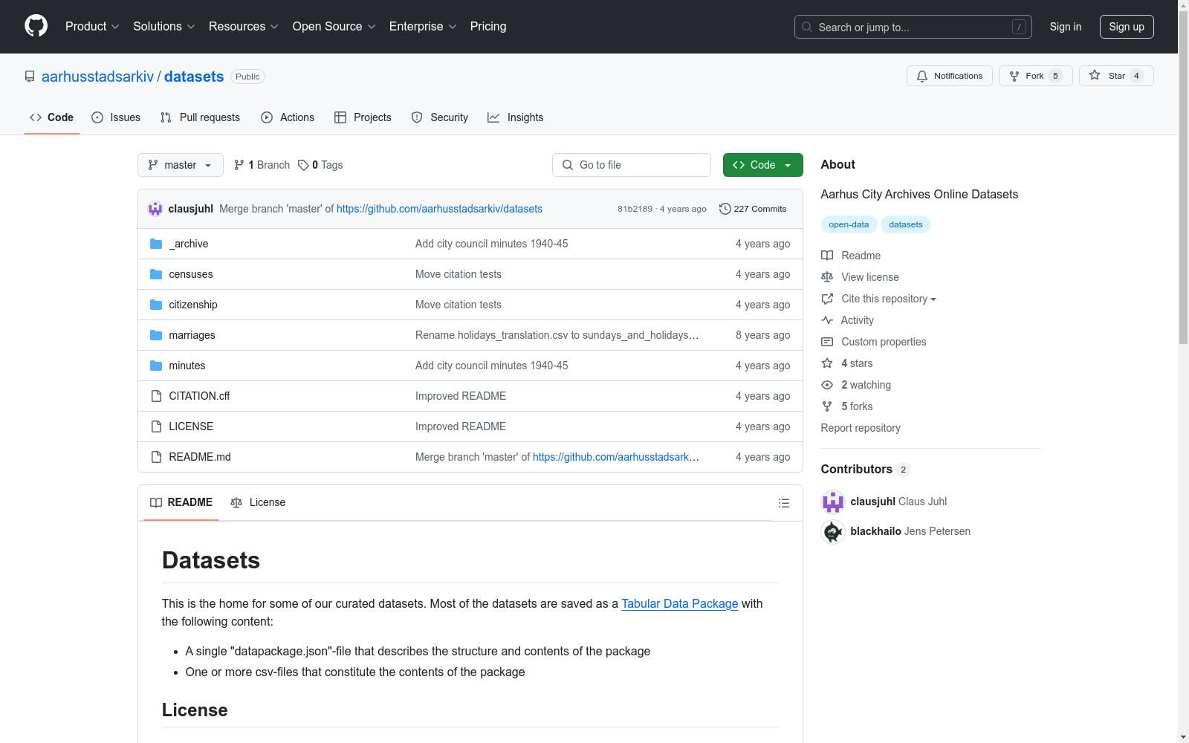
Task: Expand Cite this repository dropdown
Action: (889, 299)
